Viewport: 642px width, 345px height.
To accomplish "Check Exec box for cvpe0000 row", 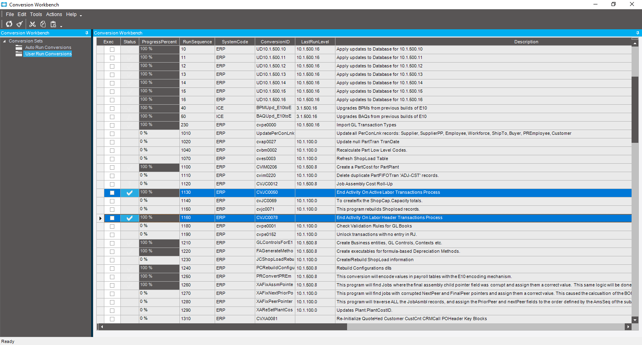I will tap(112, 125).
